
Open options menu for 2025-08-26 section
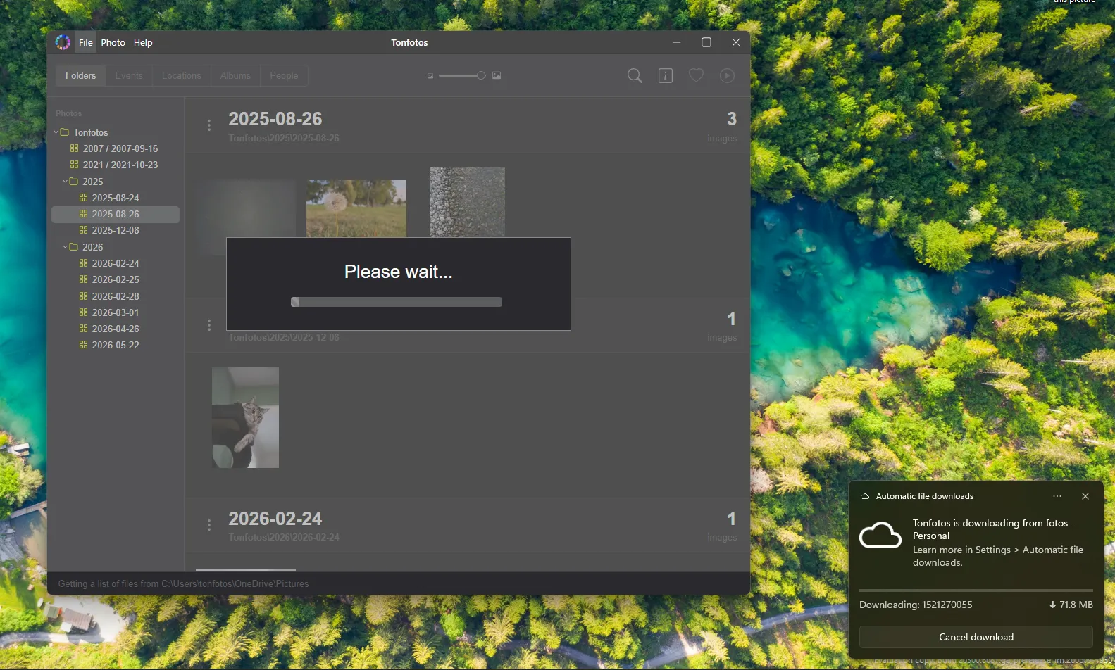pyautogui.click(x=209, y=125)
